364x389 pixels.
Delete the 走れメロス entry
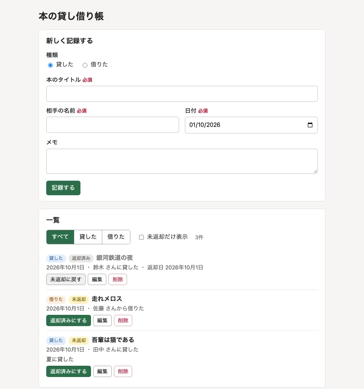tap(123, 321)
